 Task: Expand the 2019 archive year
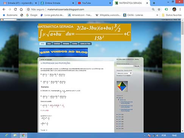pyautogui.click(x=117, y=115)
